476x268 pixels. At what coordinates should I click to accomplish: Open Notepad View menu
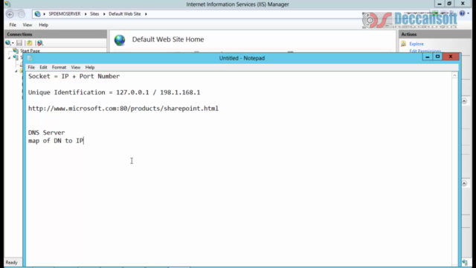[x=76, y=67]
